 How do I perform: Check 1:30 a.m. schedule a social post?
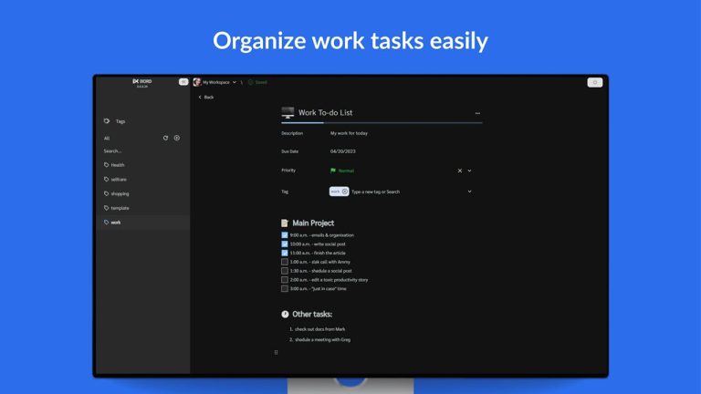285,271
